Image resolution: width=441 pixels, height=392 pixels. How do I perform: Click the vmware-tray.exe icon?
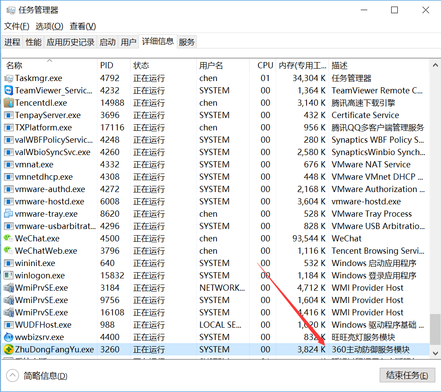(9, 214)
